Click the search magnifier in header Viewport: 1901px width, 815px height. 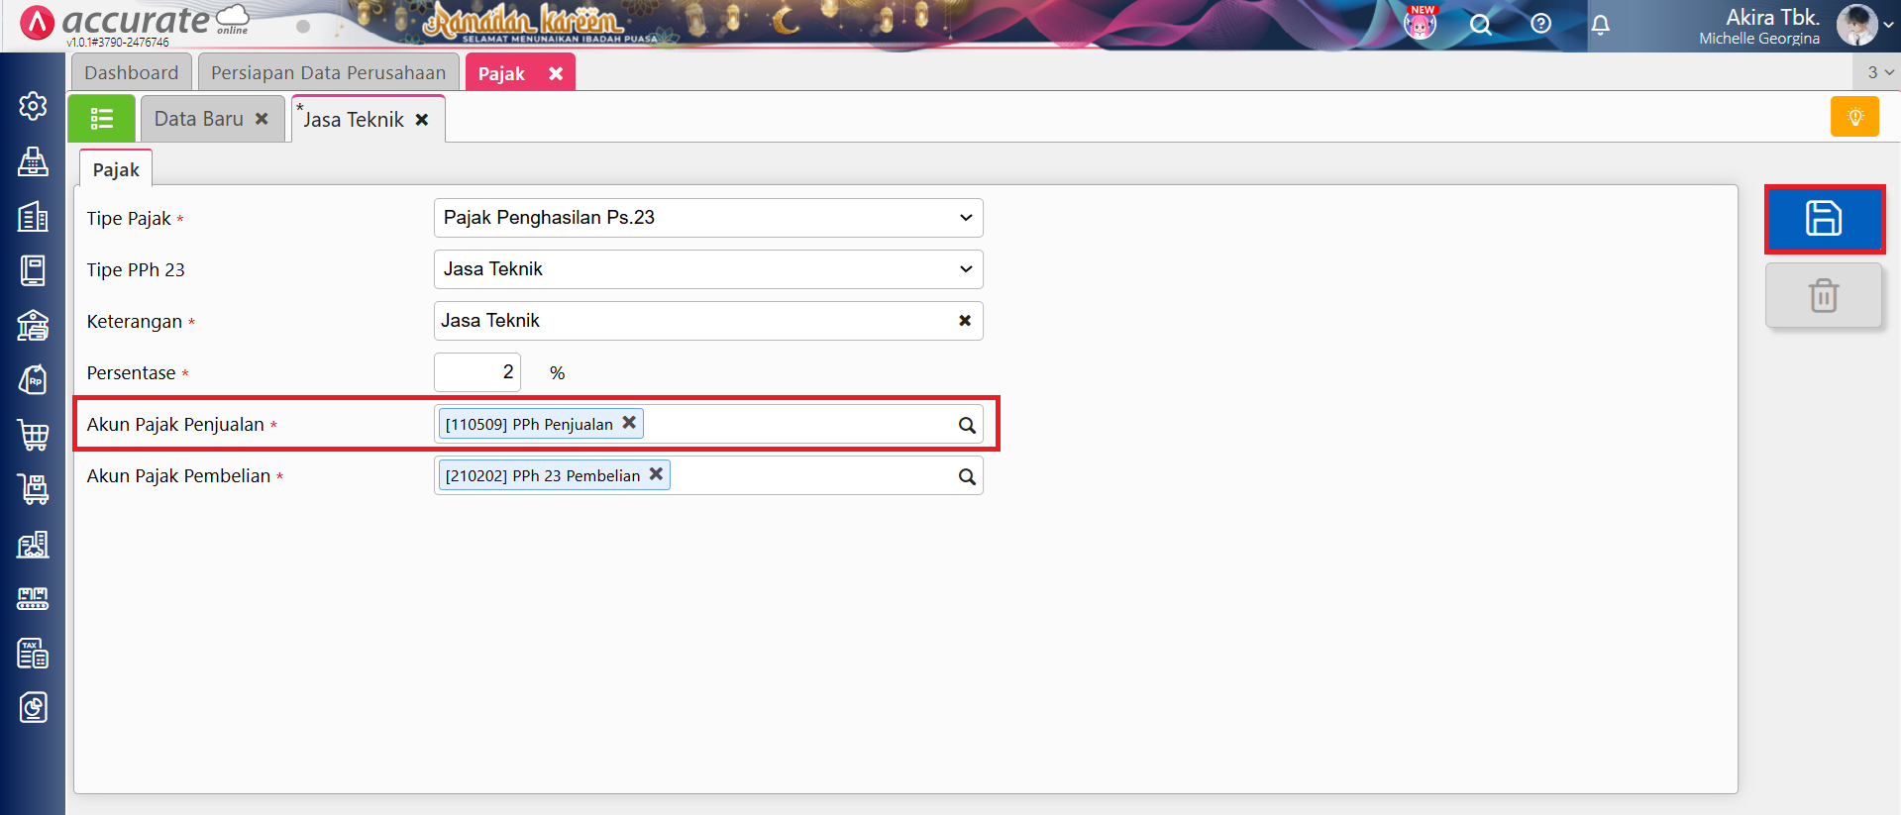[x=1480, y=25]
